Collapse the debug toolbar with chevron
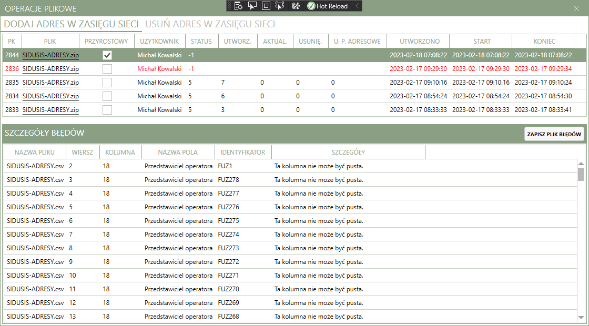Image resolution: width=589 pixels, height=326 pixels. (x=358, y=6)
